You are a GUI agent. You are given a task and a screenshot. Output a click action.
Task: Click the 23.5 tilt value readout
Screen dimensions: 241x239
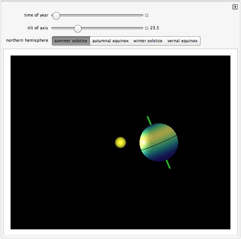click(x=154, y=28)
